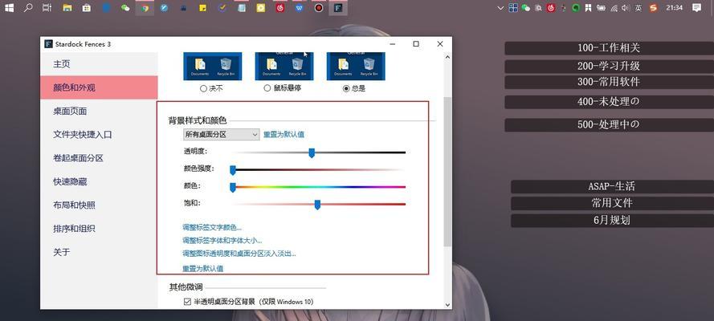
Task: Click the 饱和 slider handle
Action: tap(317, 205)
